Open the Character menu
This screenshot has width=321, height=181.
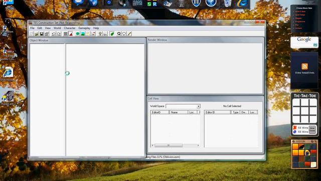click(x=70, y=28)
